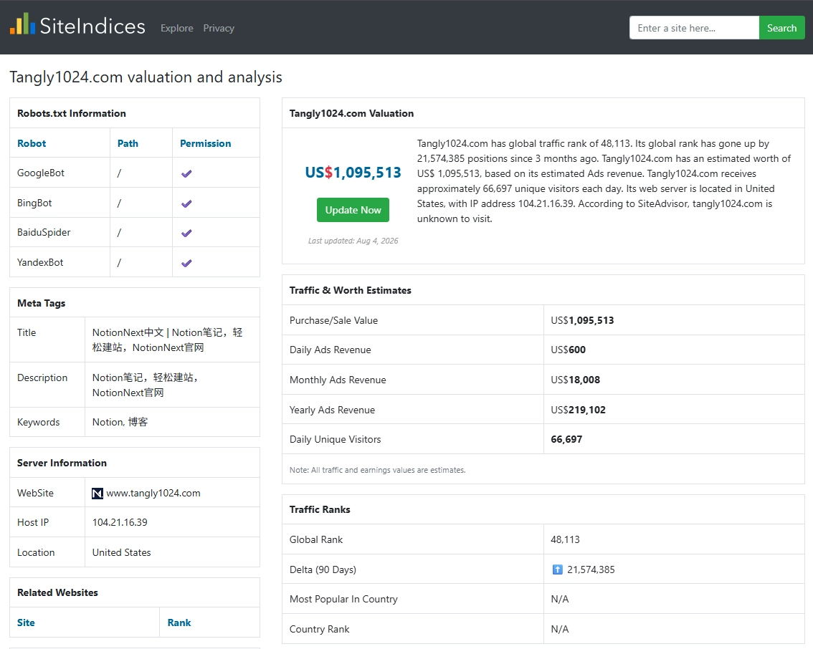Click the Robot column header

(x=32, y=143)
